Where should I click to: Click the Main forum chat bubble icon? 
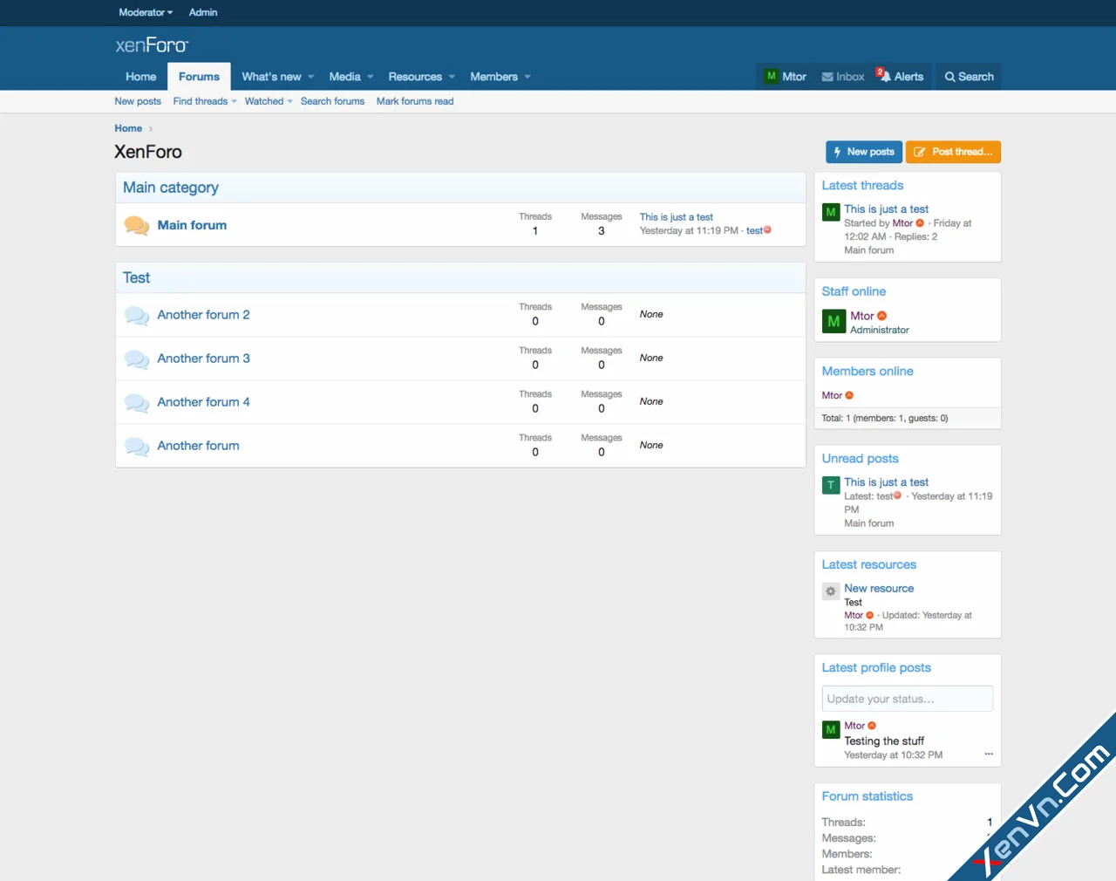click(137, 226)
